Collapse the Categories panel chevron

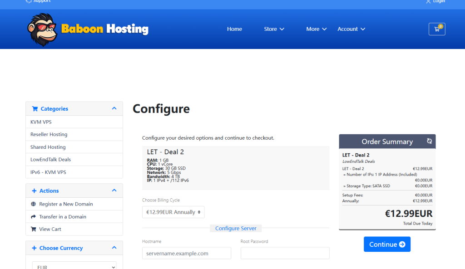[x=114, y=108]
